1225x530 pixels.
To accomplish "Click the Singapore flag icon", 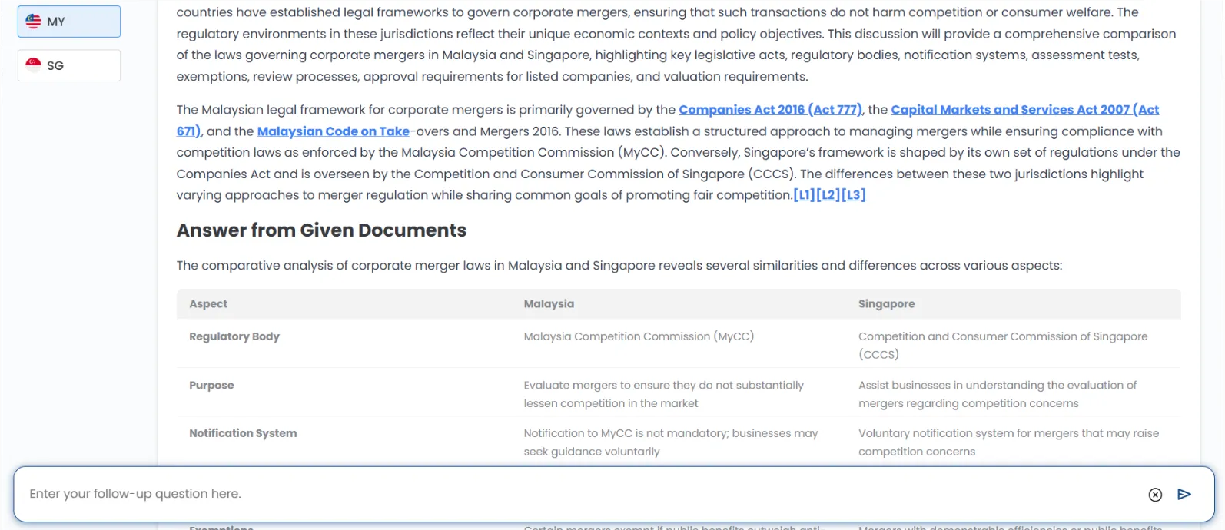I will pyautogui.click(x=34, y=65).
